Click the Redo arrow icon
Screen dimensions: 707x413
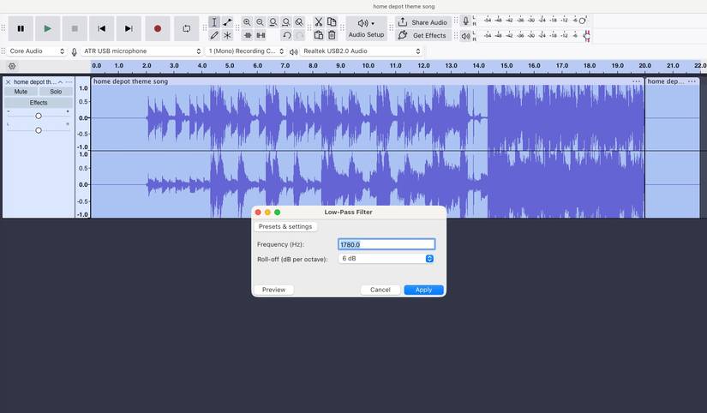[x=299, y=35]
